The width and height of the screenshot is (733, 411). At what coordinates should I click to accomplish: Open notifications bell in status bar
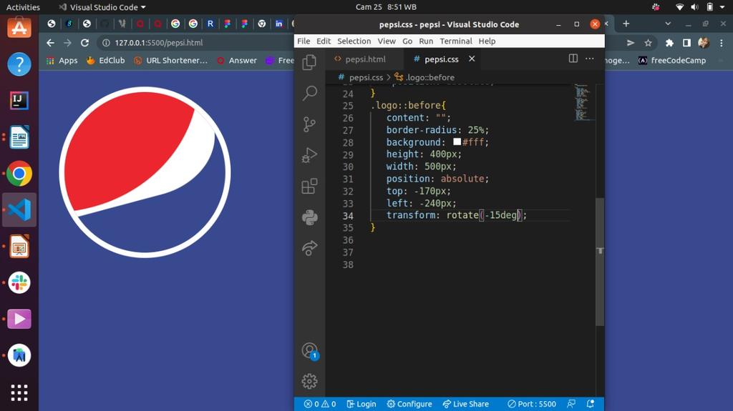click(591, 404)
